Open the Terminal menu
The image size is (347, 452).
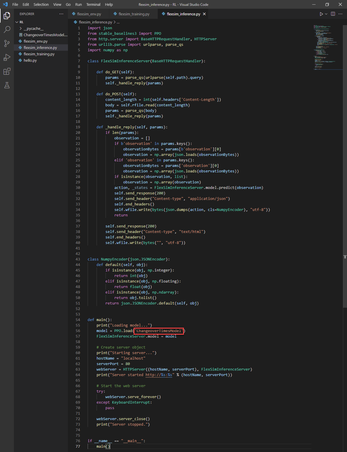tap(93, 4)
